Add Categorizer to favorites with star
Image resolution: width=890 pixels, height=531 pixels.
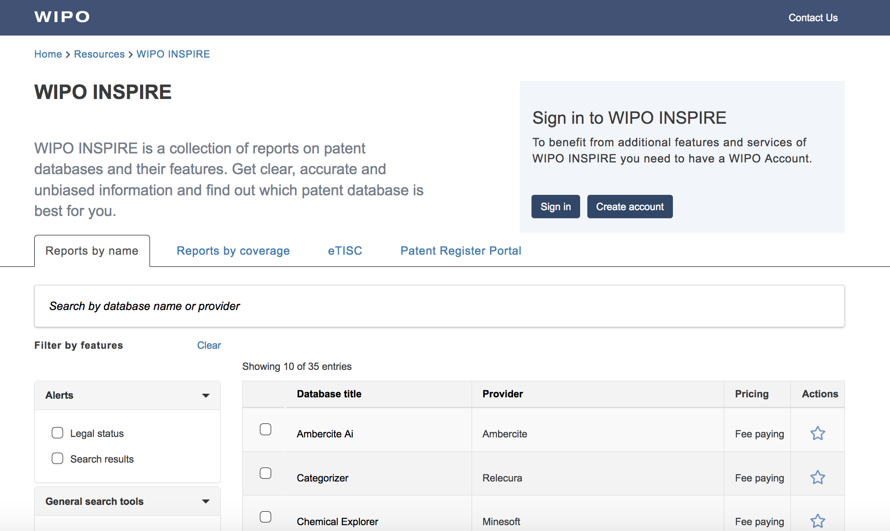(x=817, y=477)
